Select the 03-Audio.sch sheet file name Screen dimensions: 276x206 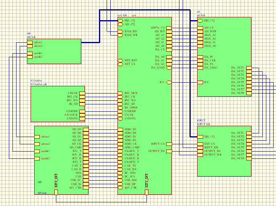click(x=39, y=84)
